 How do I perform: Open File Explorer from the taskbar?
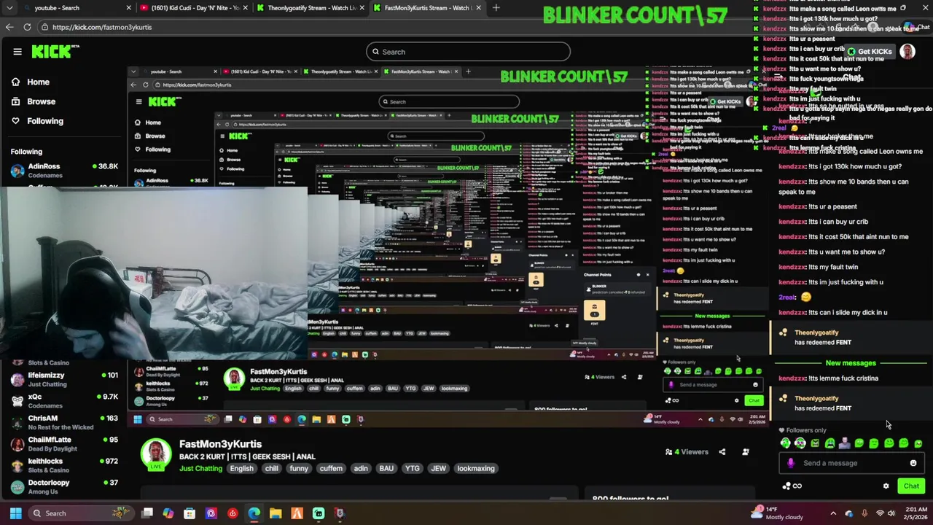point(276,513)
